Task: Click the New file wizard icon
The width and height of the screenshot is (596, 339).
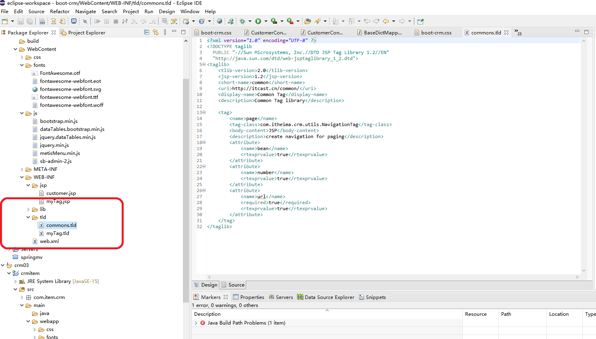Action: click(5, 21)
